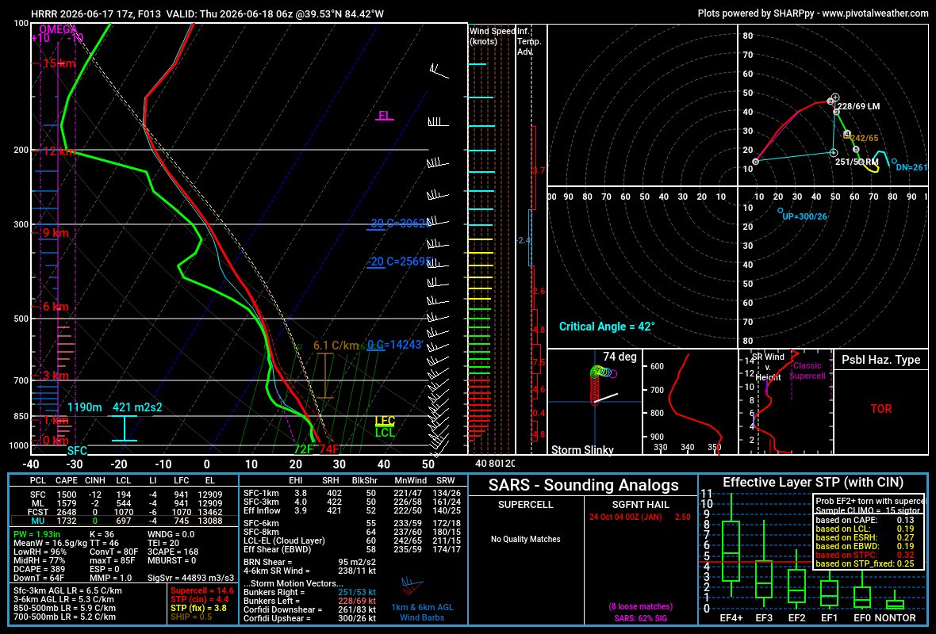
Task: Click the Bunkers Right 251/53 kt value
Action: point(356,592)
